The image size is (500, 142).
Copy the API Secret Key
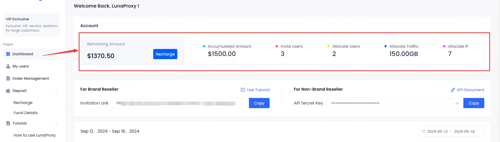(x=474, y=103)
